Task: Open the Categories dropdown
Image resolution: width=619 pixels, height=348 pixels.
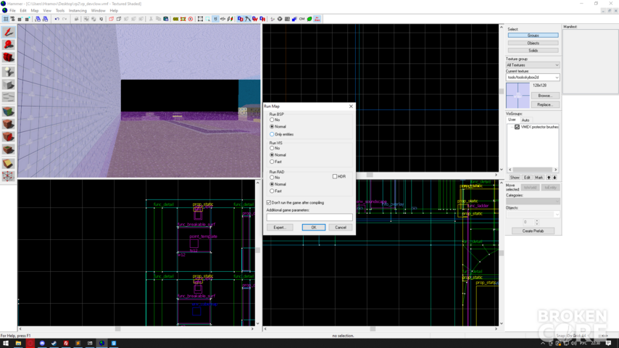Action: pyautogui.click(x=533, y=202)
